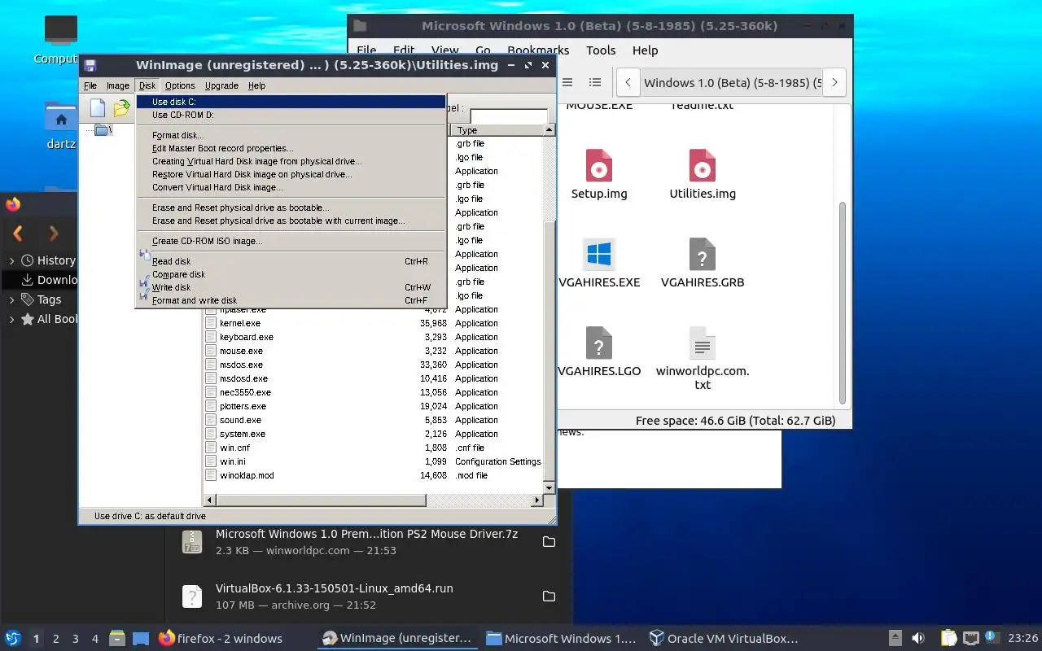Click the Firefox library back arrow
Image resolution: width=1042 pixels, height=651 pixels.
pyautogui.click(x=18, y=234)
